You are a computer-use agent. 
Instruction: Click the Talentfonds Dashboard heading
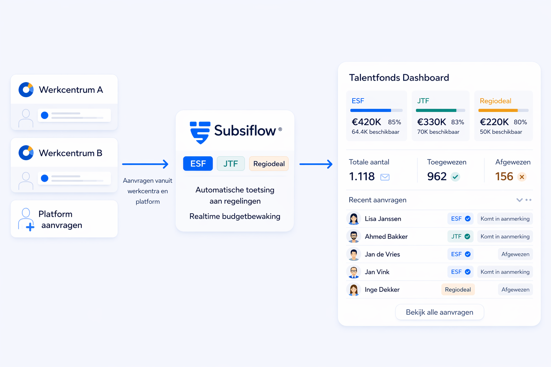click(399, 78)
